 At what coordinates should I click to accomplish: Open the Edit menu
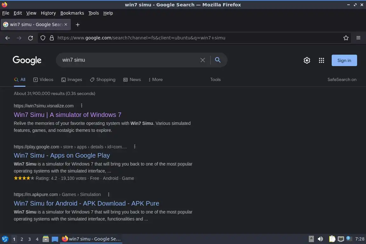18,13
